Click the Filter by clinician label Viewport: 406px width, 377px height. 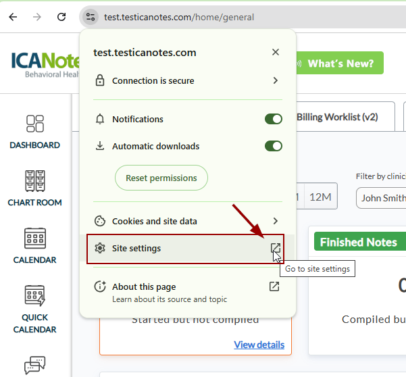[381, 176]
